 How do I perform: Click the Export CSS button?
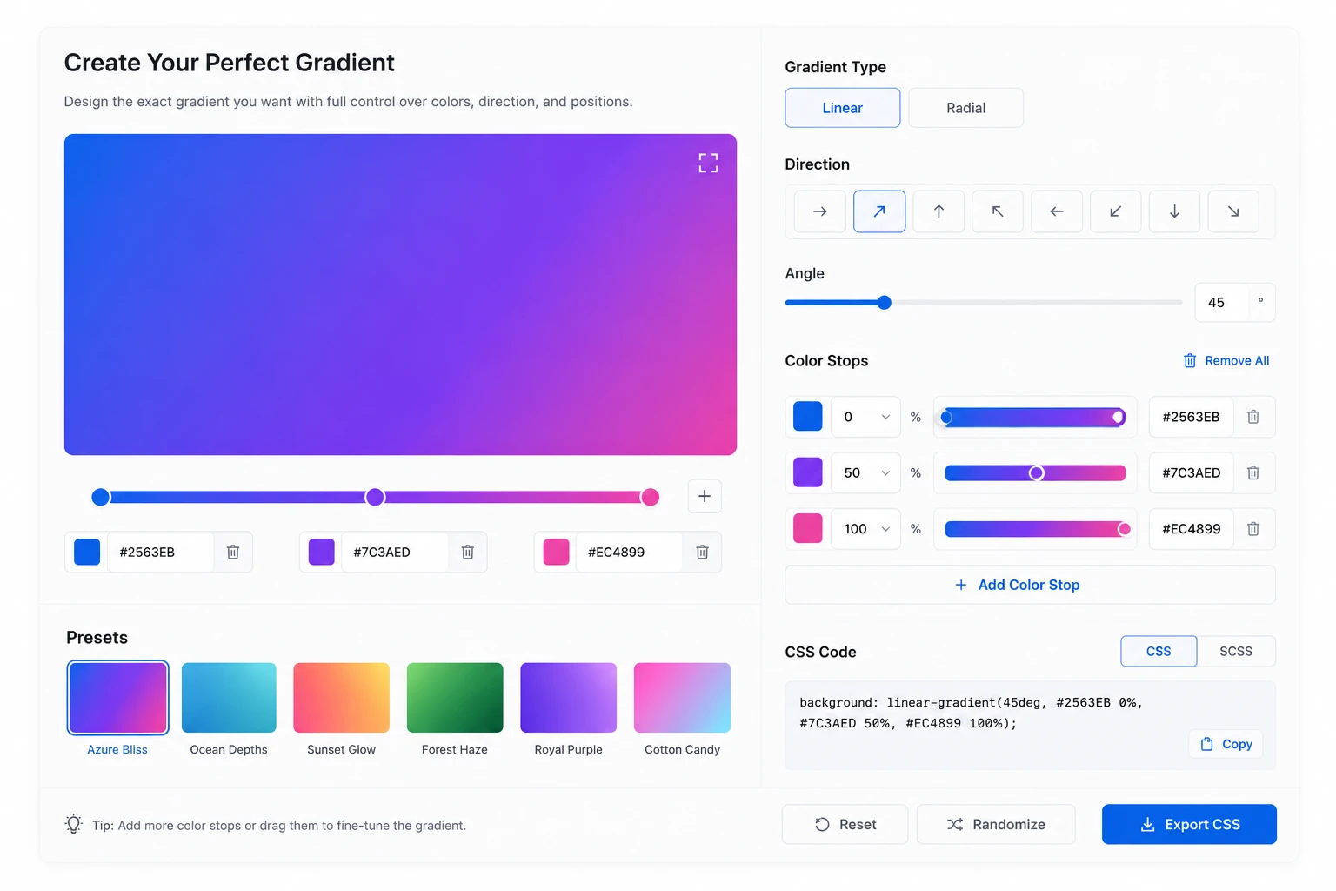[1189, 824]
